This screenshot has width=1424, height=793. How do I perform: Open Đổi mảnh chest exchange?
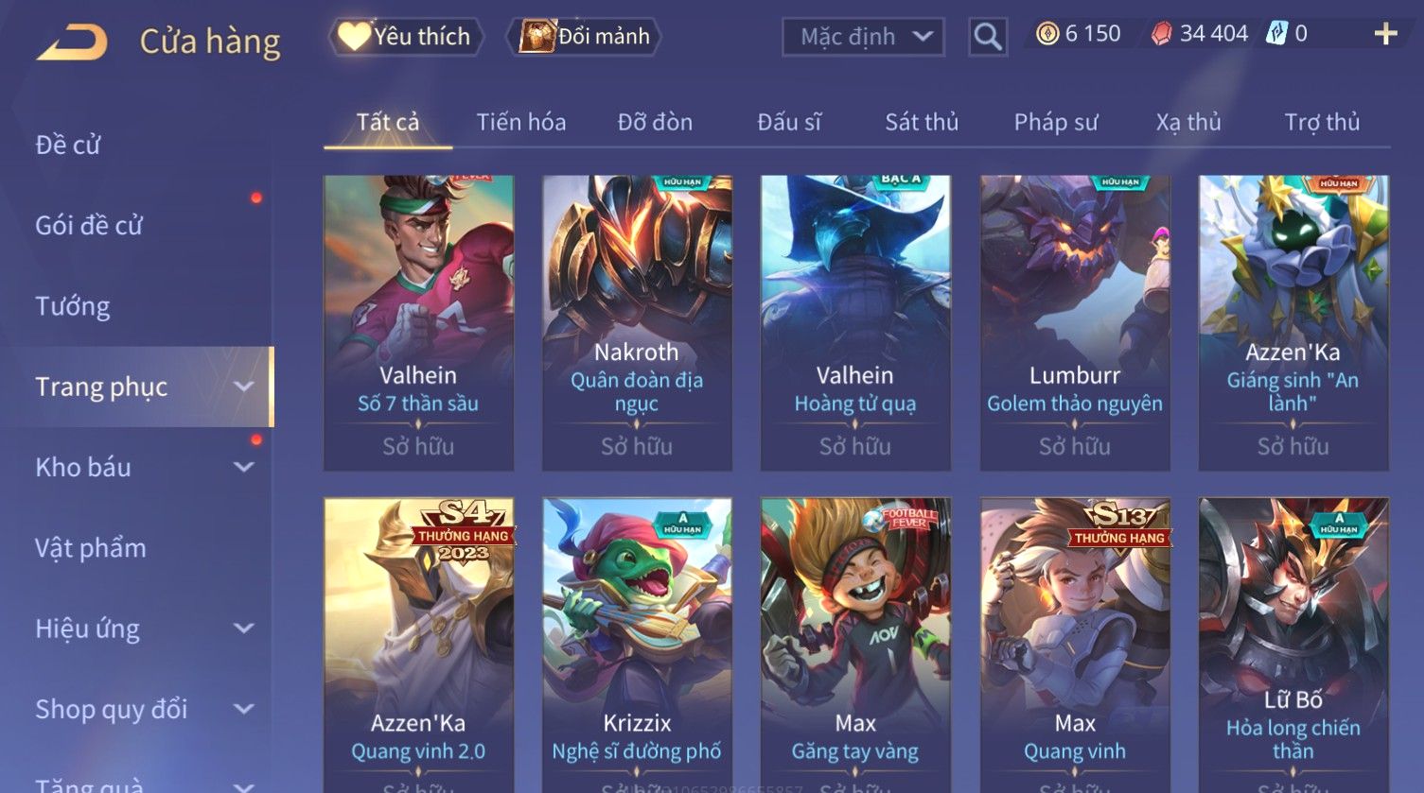(584, 37)
